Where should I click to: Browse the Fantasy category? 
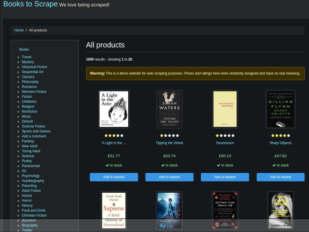point(28,141)
